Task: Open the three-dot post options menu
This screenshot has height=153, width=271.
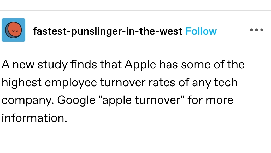Action: pos(256,30)
